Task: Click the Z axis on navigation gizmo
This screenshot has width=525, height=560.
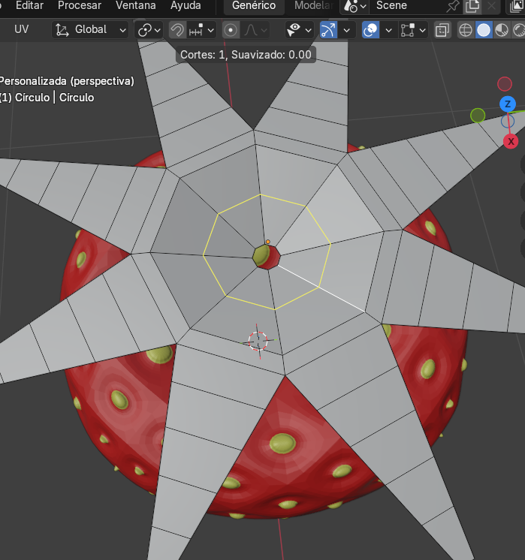Action: (x=508, y=104)
